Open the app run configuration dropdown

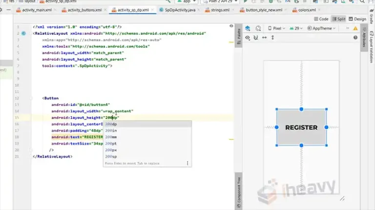coord(187,1)
